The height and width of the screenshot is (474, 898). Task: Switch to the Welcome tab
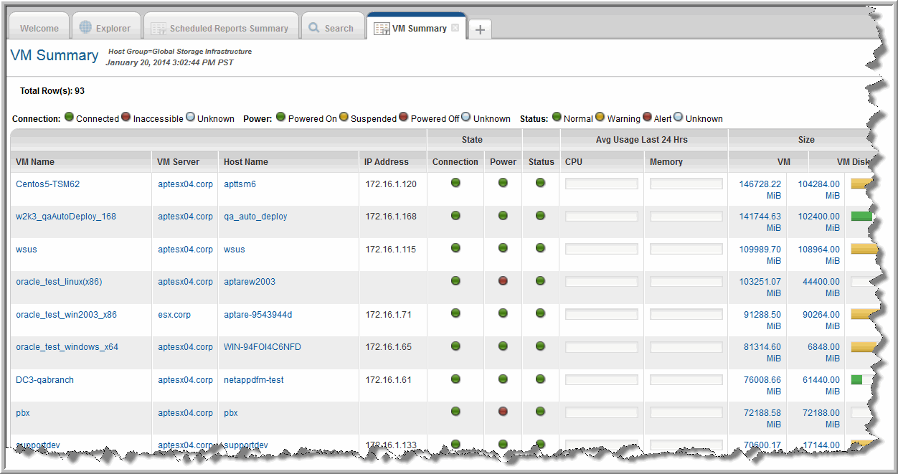click(39, 29)
